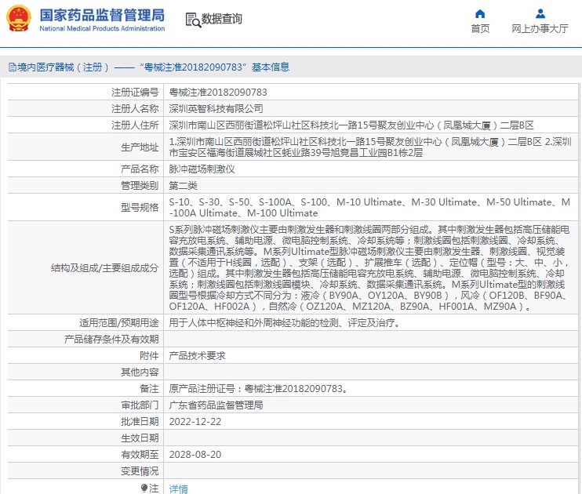
Task: Open 数据查询 link
Action: (x=222, y=19)
